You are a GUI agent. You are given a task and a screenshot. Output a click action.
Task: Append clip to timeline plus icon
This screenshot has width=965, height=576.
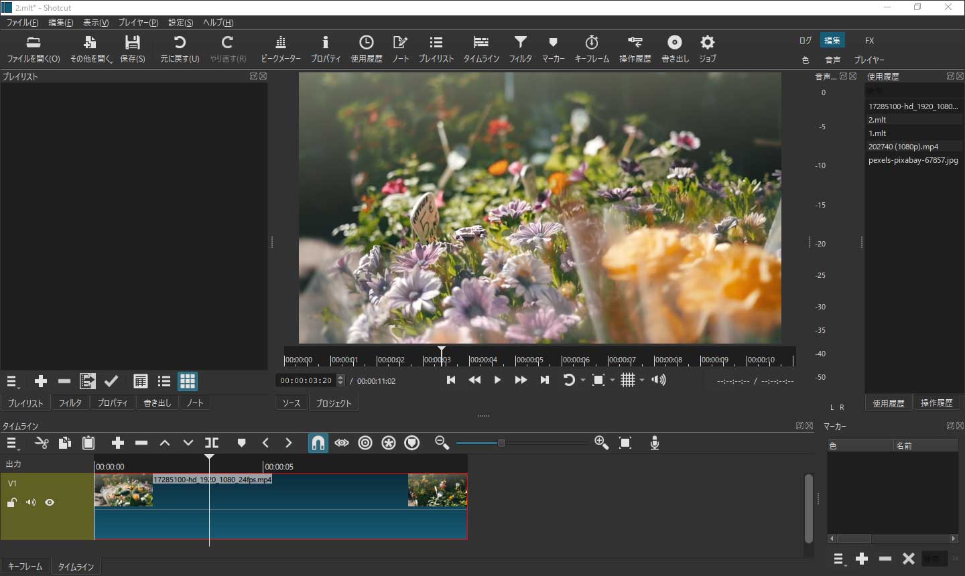click(x=118, y=443)
